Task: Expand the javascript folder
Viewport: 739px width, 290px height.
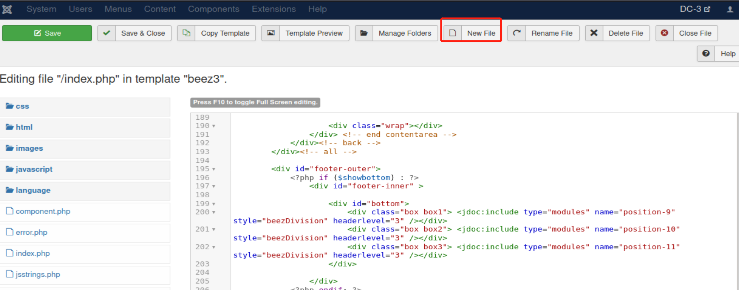Action: click(x=85, y=169)
